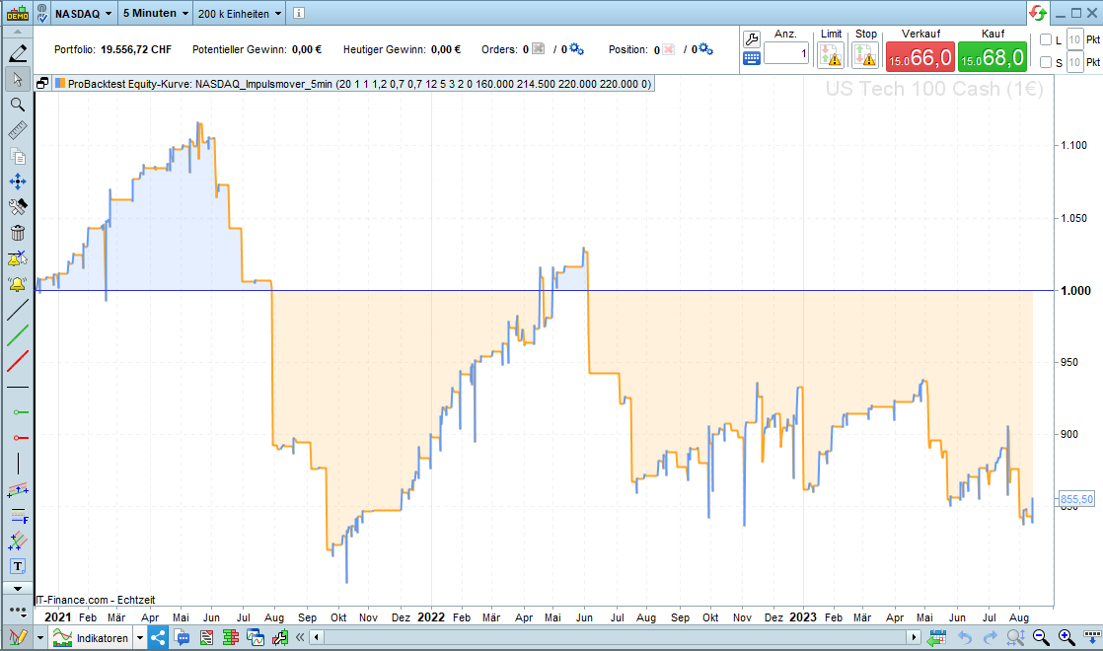Close all positions with red X icon

[x=668, y=49]
